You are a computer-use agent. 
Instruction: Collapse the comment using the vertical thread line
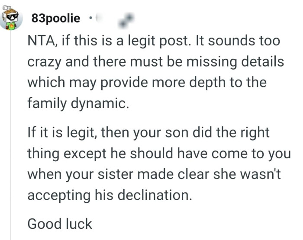(10, 135)
